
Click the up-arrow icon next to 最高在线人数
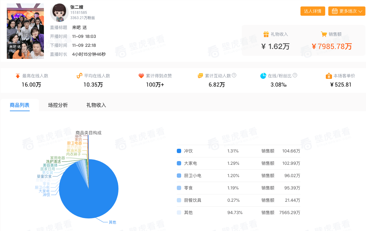(x=18, y=76)
